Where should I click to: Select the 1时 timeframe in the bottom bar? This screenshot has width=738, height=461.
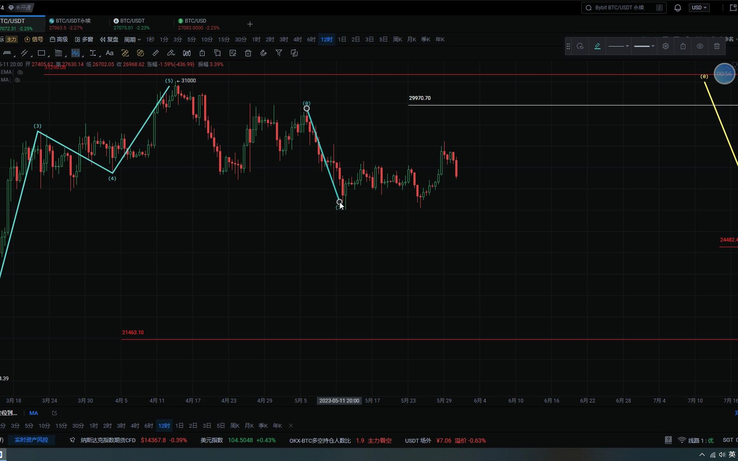coord(94,426)
